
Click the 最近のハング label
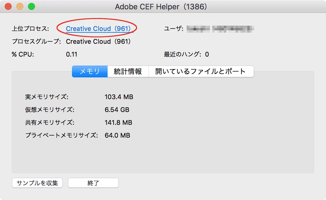[183, 54]
